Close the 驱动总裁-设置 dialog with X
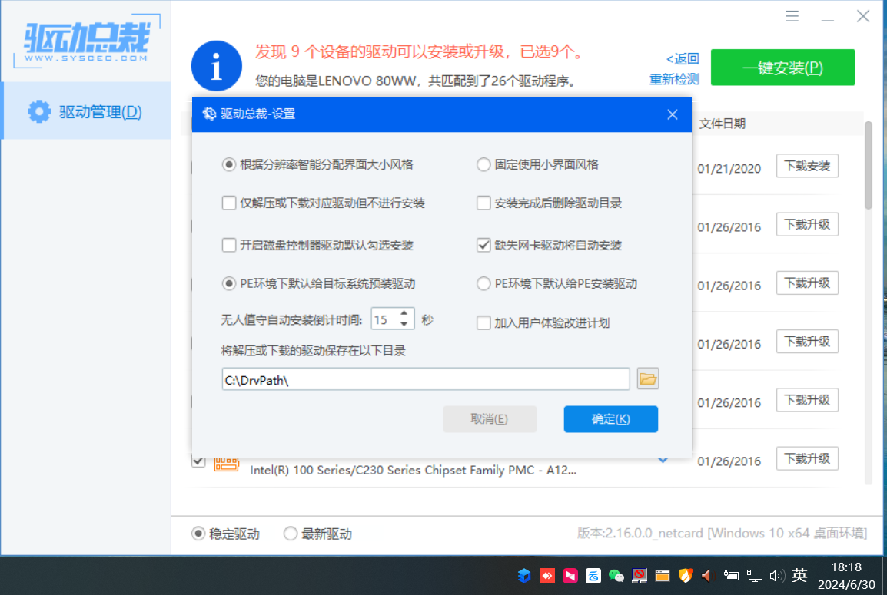887x595 pixels. (x=672, y=114)
